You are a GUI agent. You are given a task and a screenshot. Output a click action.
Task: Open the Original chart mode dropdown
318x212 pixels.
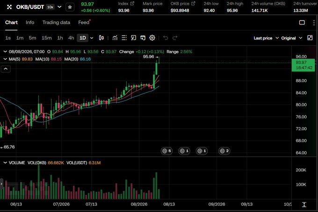[292, 38]
